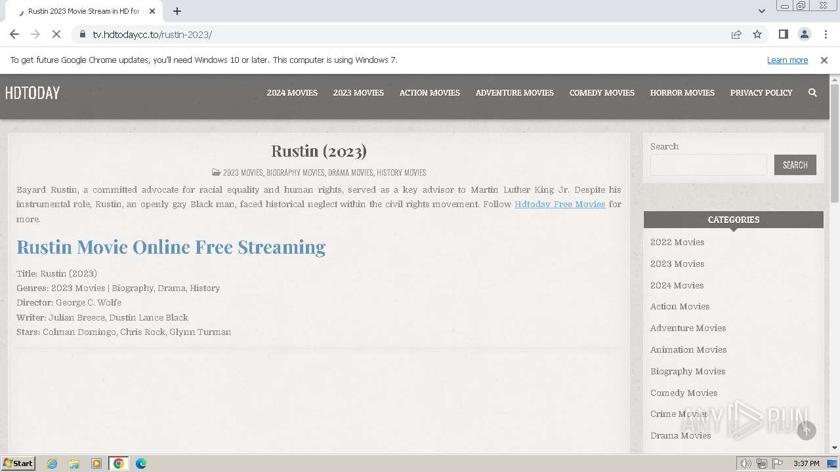Click the scroll-to-top arrow button
Image resolution: width=840 pixels, height=472 pixels.
click(807, 431)
